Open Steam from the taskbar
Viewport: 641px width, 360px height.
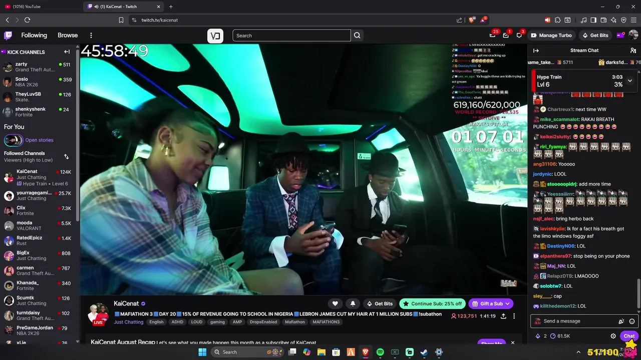click(x=424, y=352)
